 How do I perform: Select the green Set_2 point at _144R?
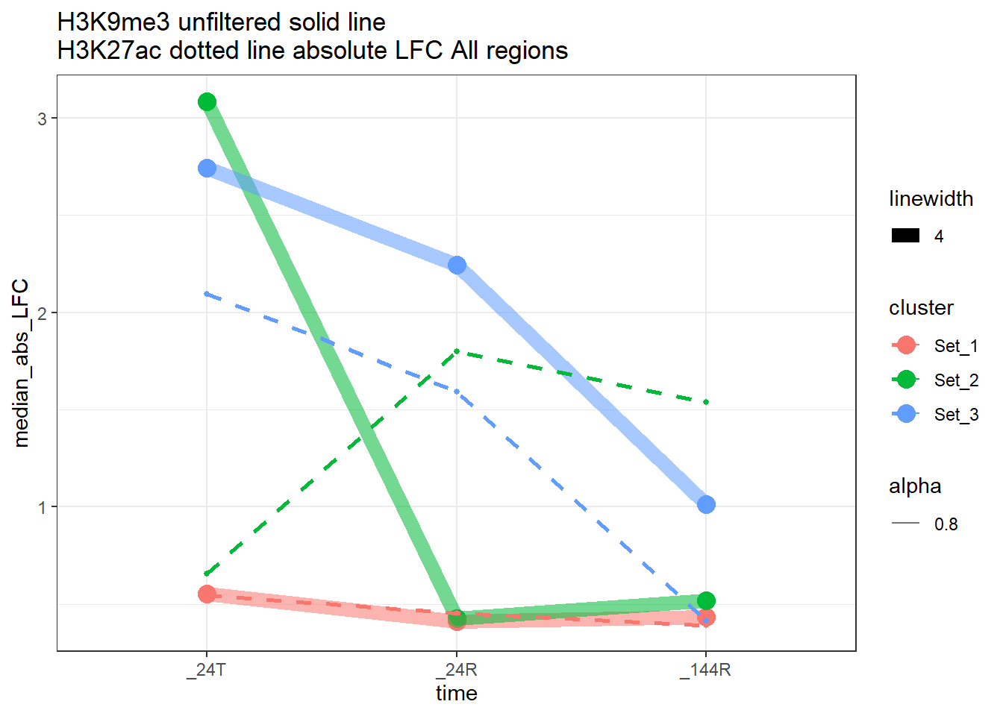706,600
